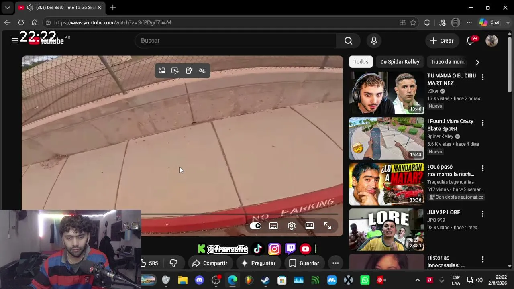The height and width of the screenshot is (289, 514).
Task: Open the Copilot Chat button
Action: coord(490,22)
